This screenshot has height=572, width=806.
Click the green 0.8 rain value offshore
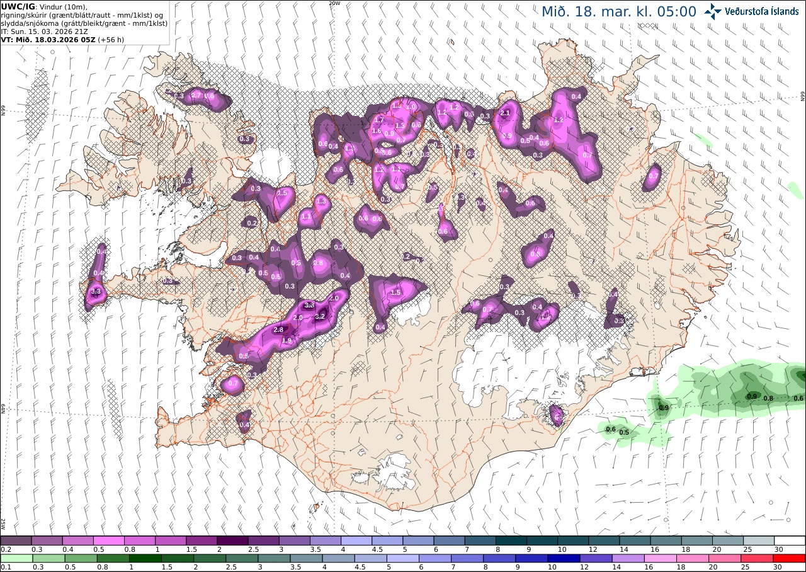tap(768, 398)
